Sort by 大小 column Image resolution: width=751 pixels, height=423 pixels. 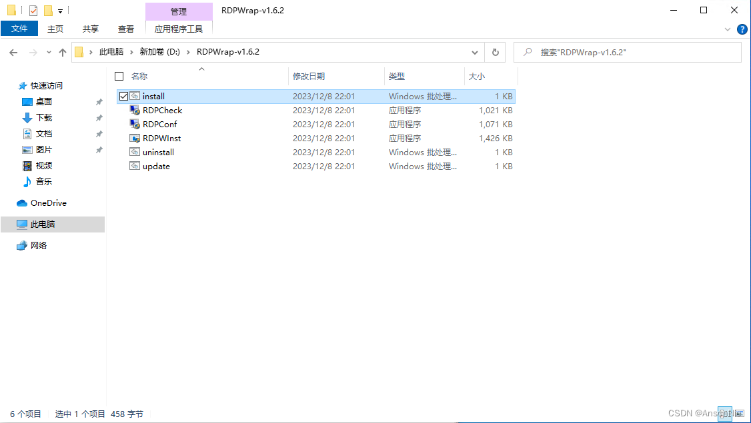coord(477,76)
